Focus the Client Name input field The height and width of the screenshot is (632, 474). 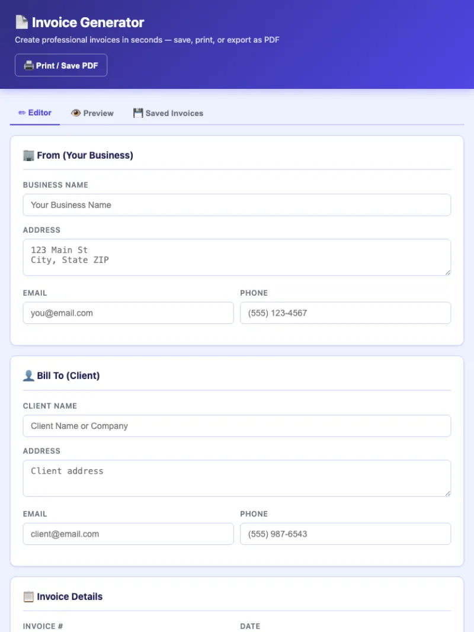click(236, 426)
